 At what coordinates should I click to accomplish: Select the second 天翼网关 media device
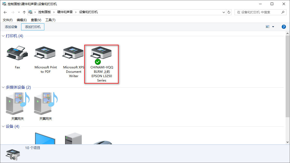[x=45, y=104]
